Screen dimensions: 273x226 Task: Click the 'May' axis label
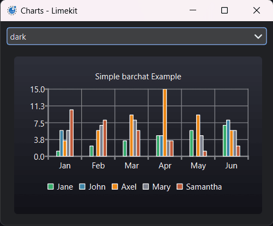[x=198, y=166]
